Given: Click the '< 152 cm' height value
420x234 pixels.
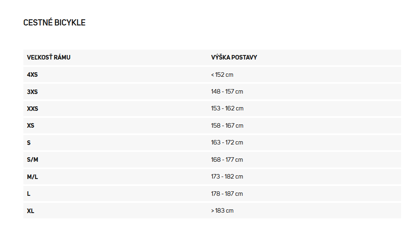Looking at the screenshot, I should [x=222, y=75].
